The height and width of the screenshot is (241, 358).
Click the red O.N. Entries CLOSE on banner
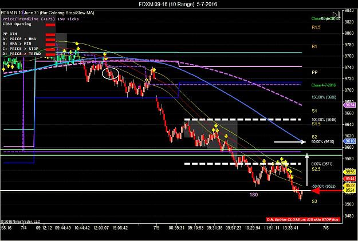tap(303, 220)
